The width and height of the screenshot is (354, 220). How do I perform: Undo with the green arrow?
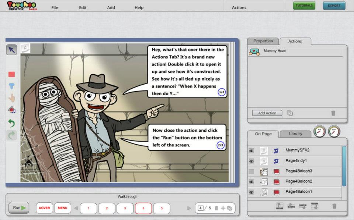(11, 123)
